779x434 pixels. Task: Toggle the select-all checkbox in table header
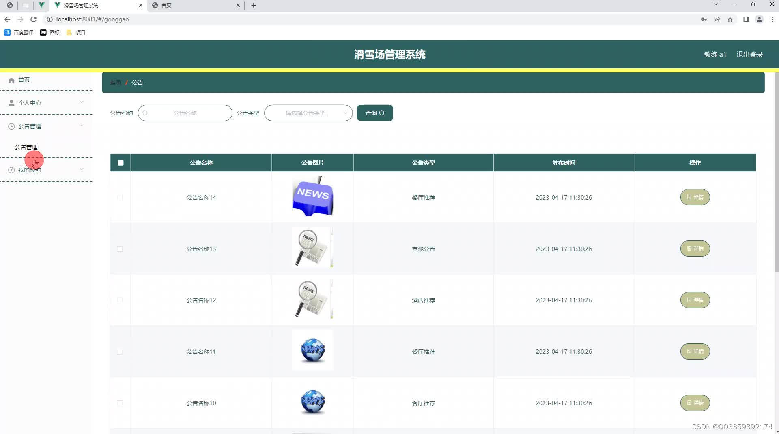tap(121, 163)
